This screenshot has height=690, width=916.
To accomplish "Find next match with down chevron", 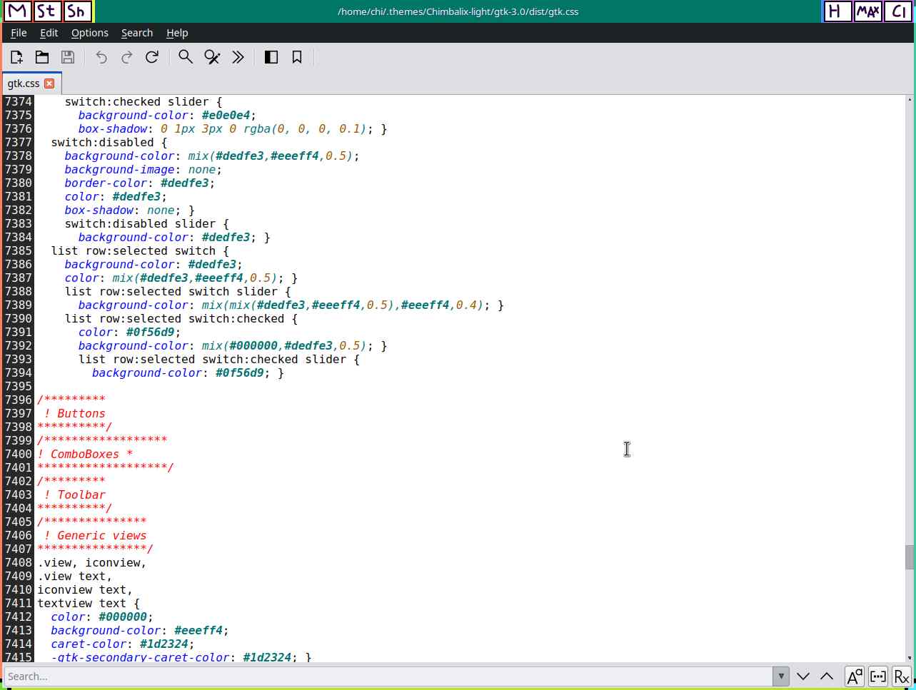I will pos(803,676).
